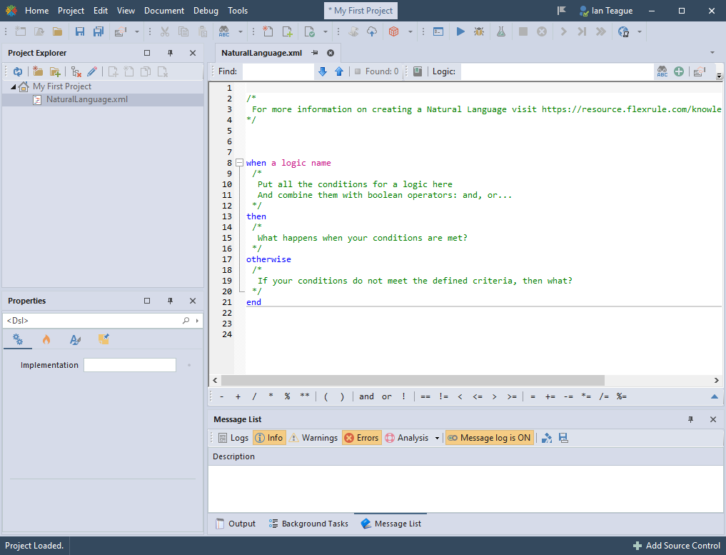Switch to the Output tab
Image resolution: width=726 pixels, height=555 pixels.
tap(236, 524)
